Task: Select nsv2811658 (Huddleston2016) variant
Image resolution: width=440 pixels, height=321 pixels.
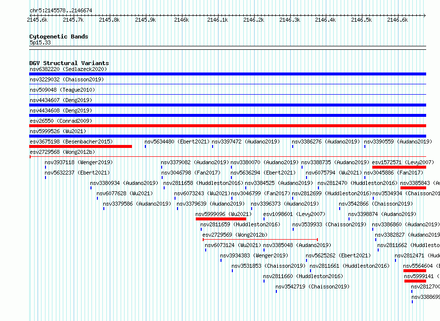Action: [x=203, y=183]
